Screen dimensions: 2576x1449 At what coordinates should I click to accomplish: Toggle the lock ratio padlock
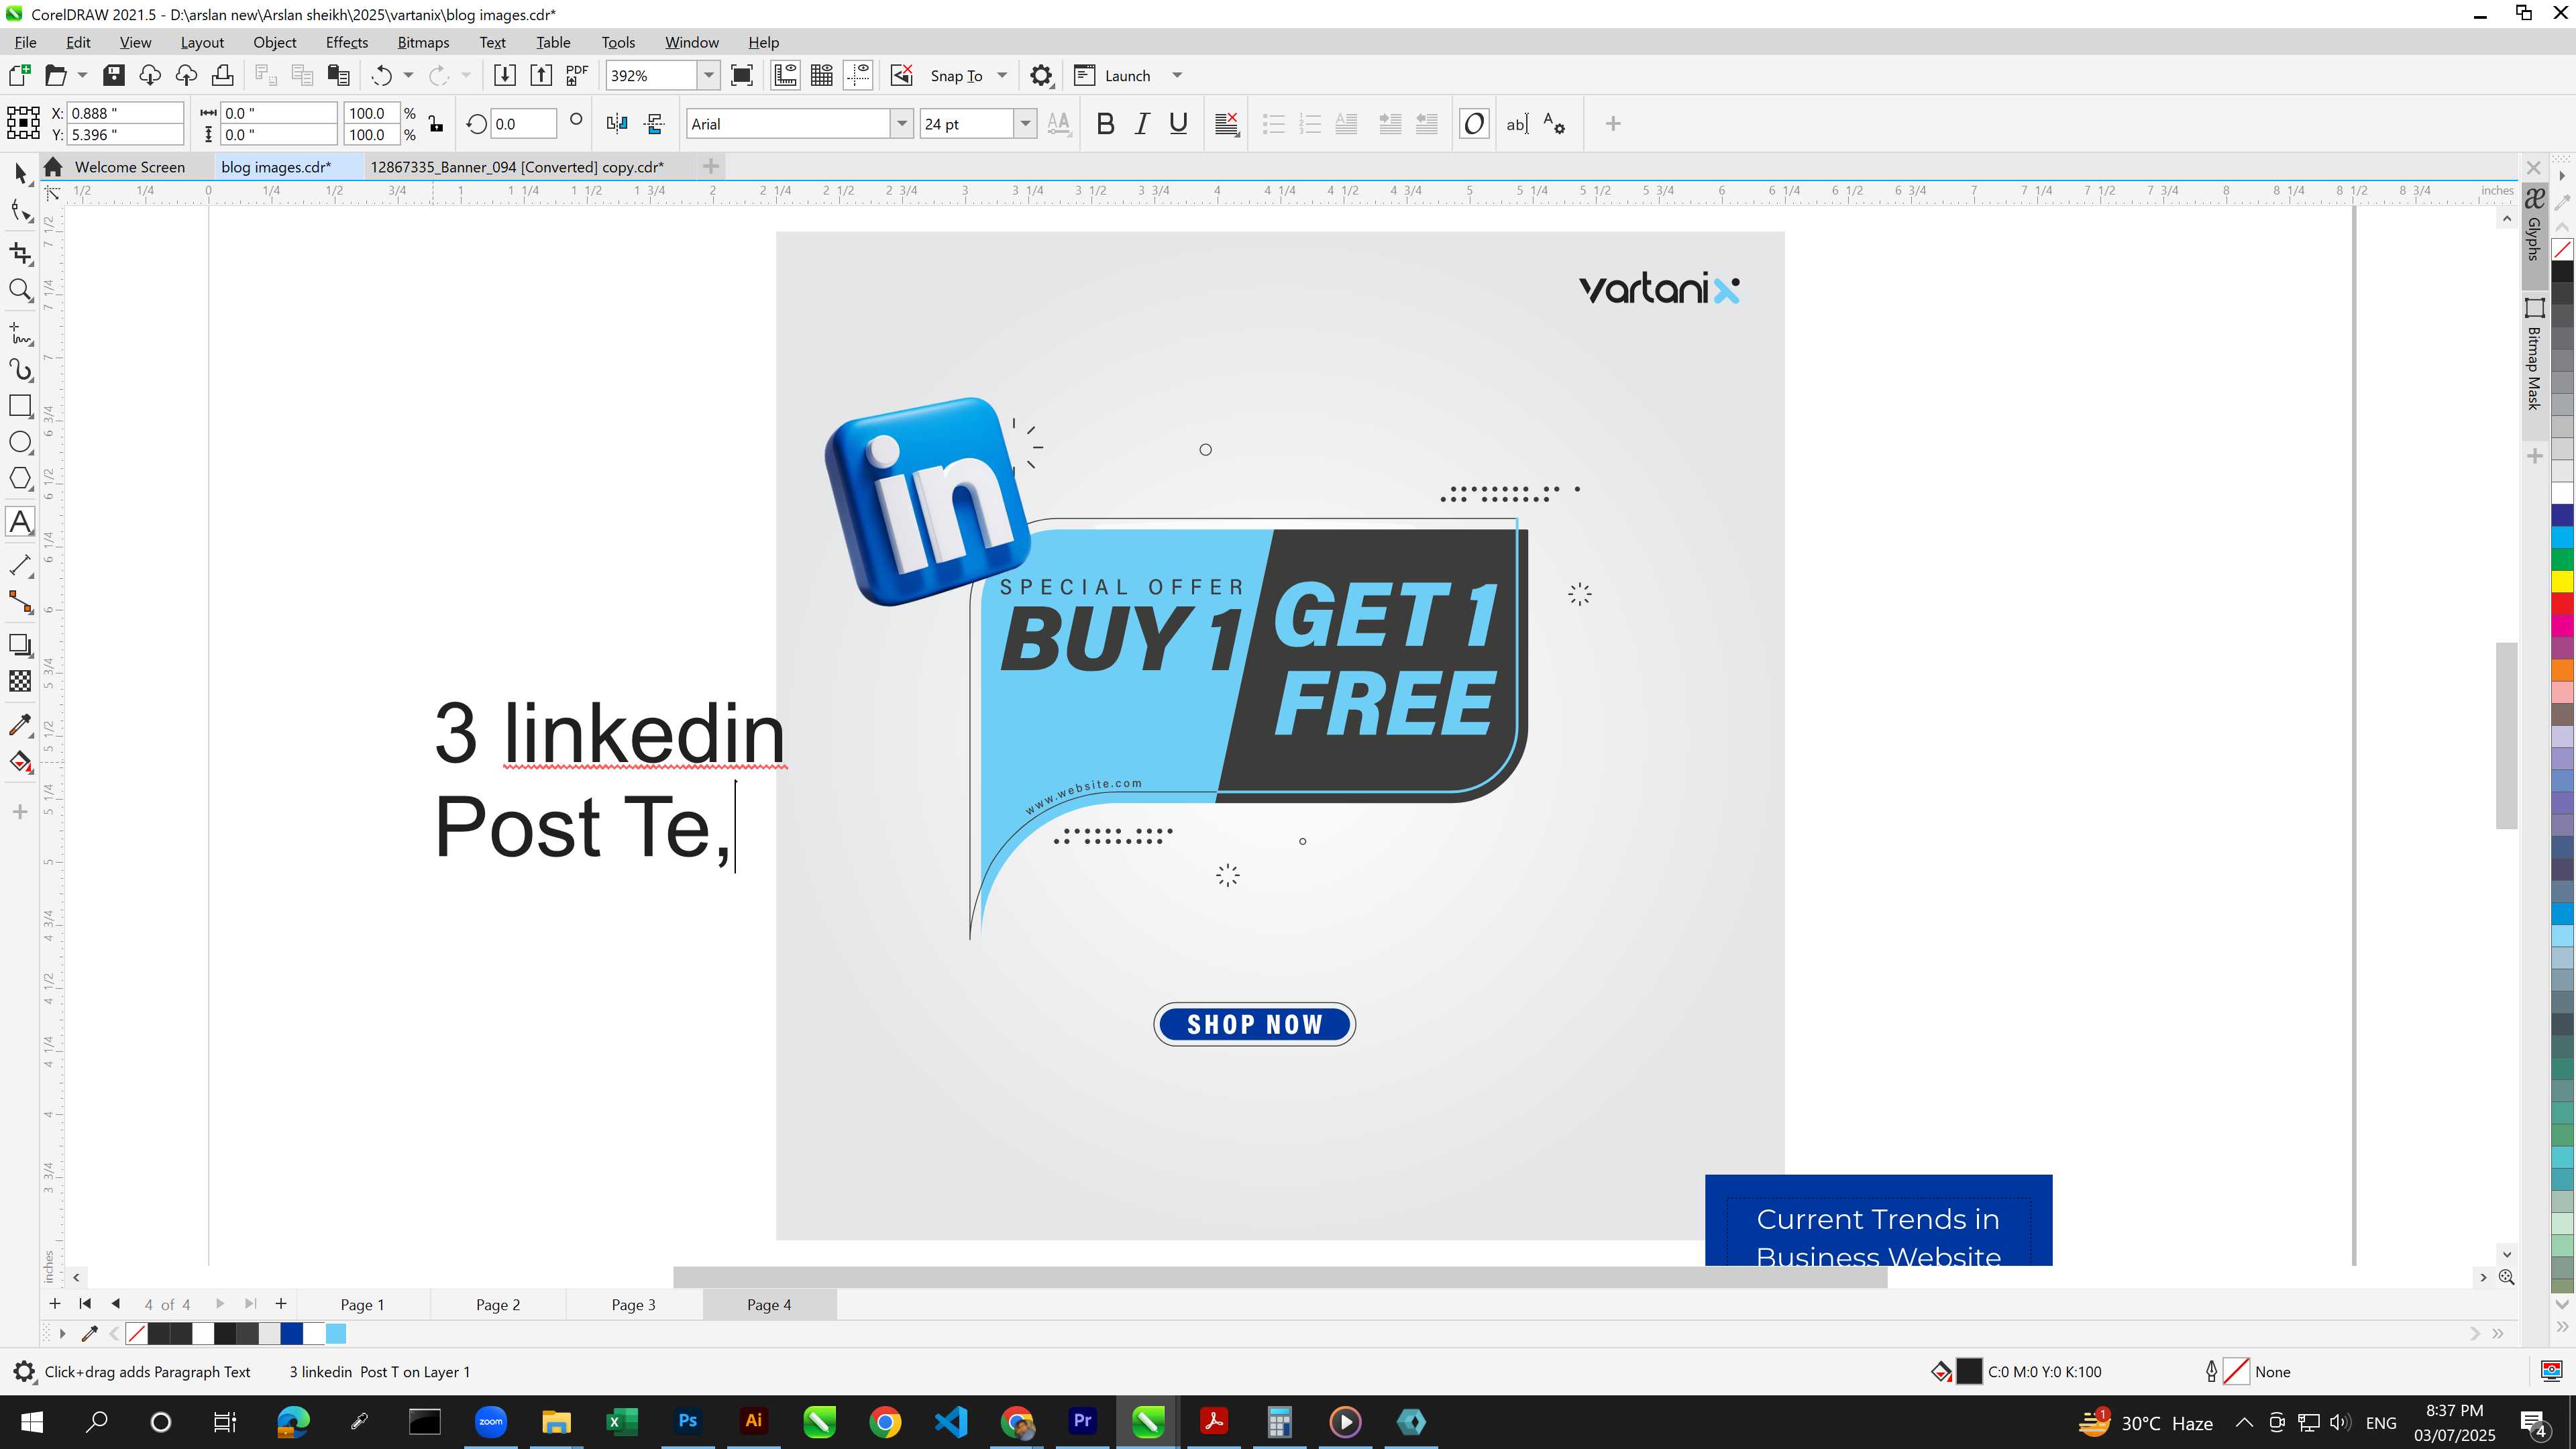[436, 124]
